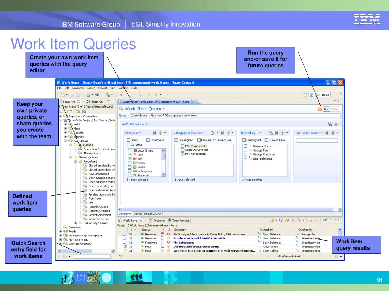
Task: Click the Full Text search input field
Action: point(317,140)
